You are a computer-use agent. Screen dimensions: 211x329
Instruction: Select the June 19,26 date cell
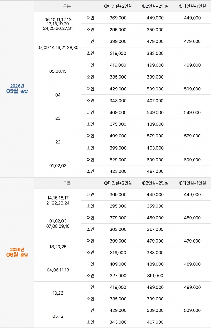click(58, 293)
